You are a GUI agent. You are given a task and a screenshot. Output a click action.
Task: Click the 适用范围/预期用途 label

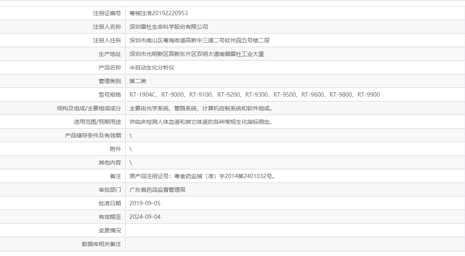[97, 122]
